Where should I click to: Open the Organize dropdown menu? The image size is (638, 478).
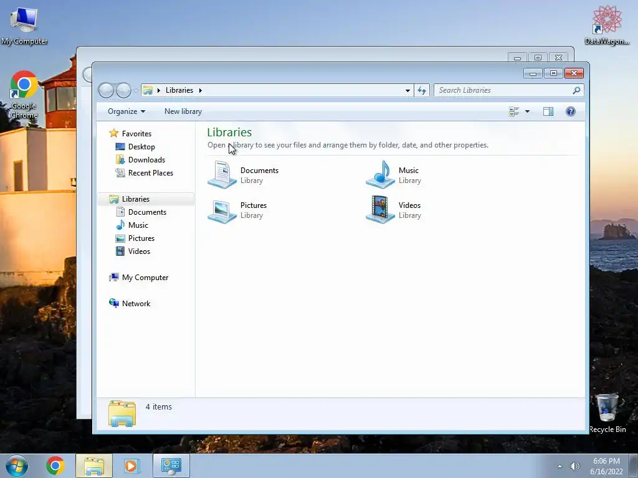tap(126, 111)
